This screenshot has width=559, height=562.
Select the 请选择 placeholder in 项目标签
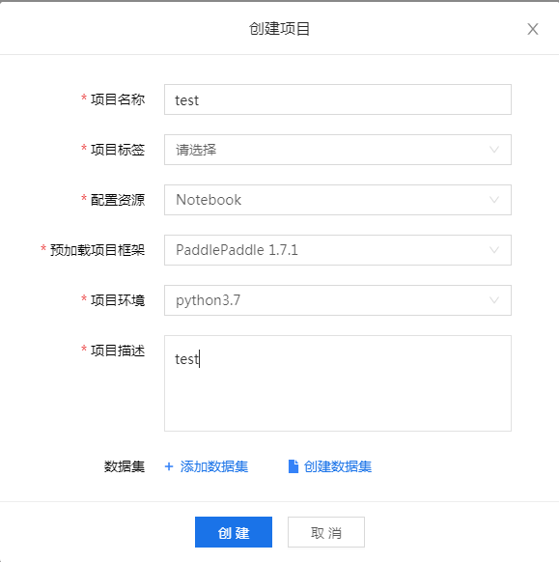pos(196,150)
